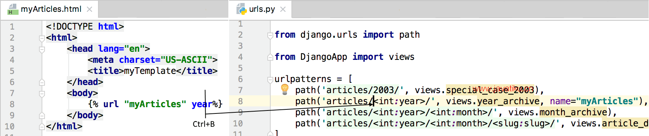
Task: Click the fold marker at closing html tag
Action: click(42, 127)
